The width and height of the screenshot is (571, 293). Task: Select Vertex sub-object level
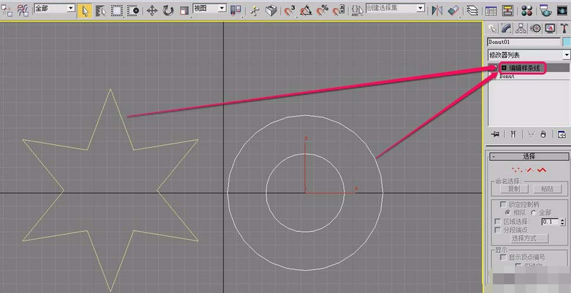(x=517, y=170)
